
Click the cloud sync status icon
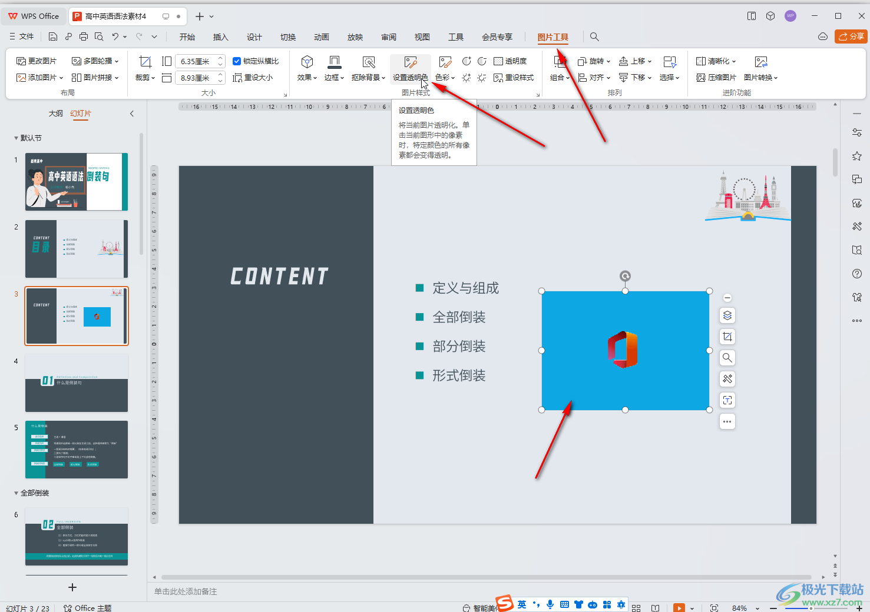tap(823, 36)
